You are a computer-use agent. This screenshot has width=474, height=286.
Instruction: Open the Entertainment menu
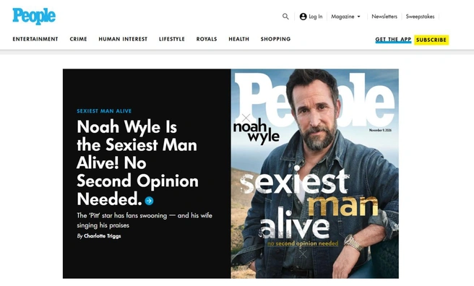(x=35, y=39)
